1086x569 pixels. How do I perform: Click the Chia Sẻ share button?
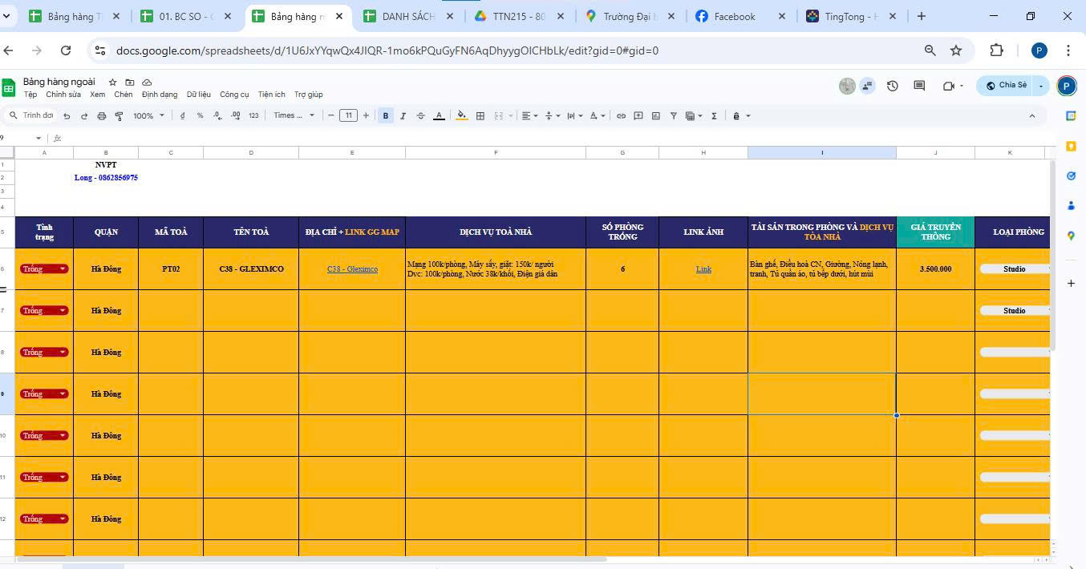[1006, 86]
